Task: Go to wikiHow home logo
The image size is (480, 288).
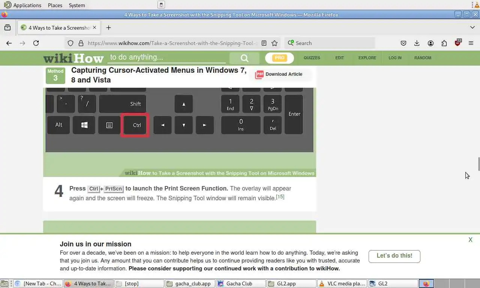Action: point(73,58)
